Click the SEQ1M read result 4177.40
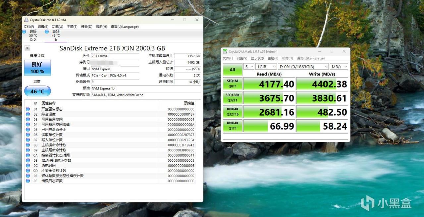The height and width of the screenshot is (217, 424). click(x=269, y=84)
